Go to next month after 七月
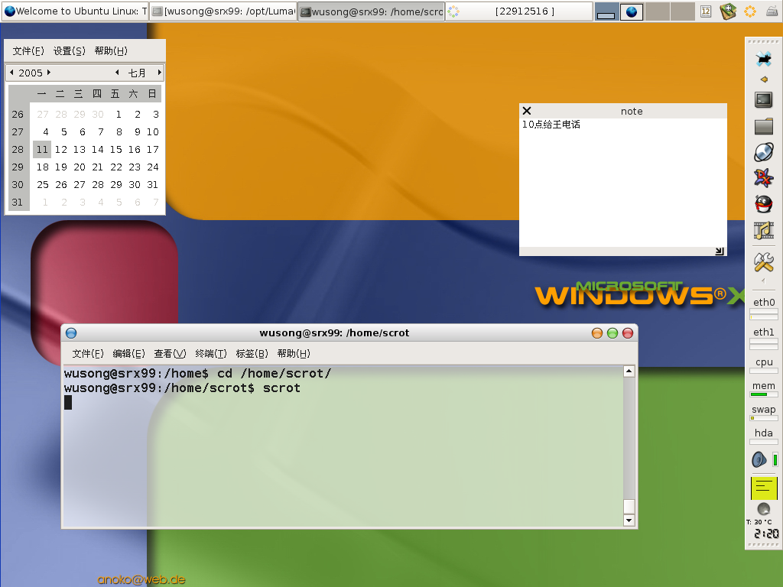The width and height of the screenshot is (783, 587). tap(159, 73)
